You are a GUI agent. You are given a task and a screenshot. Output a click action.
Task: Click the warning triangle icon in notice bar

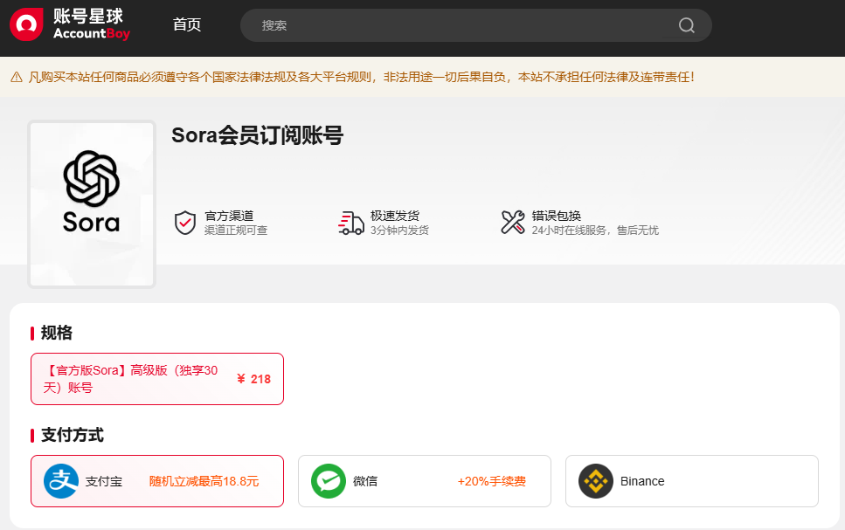[17, 77]
